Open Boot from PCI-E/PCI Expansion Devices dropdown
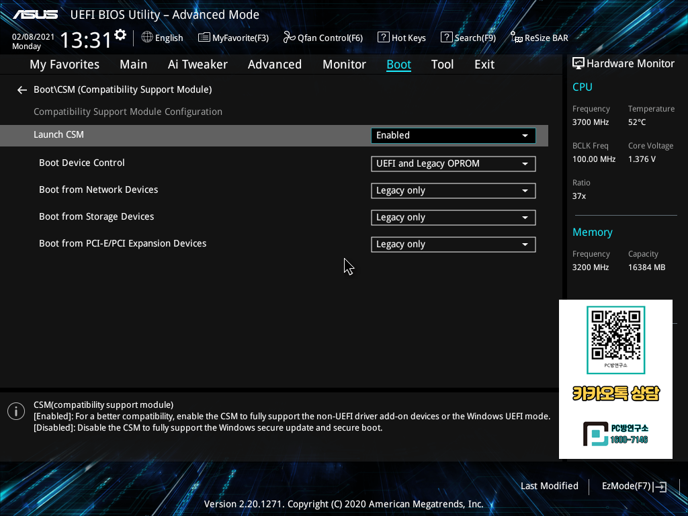The image size is (688, 516). point(454,245)
